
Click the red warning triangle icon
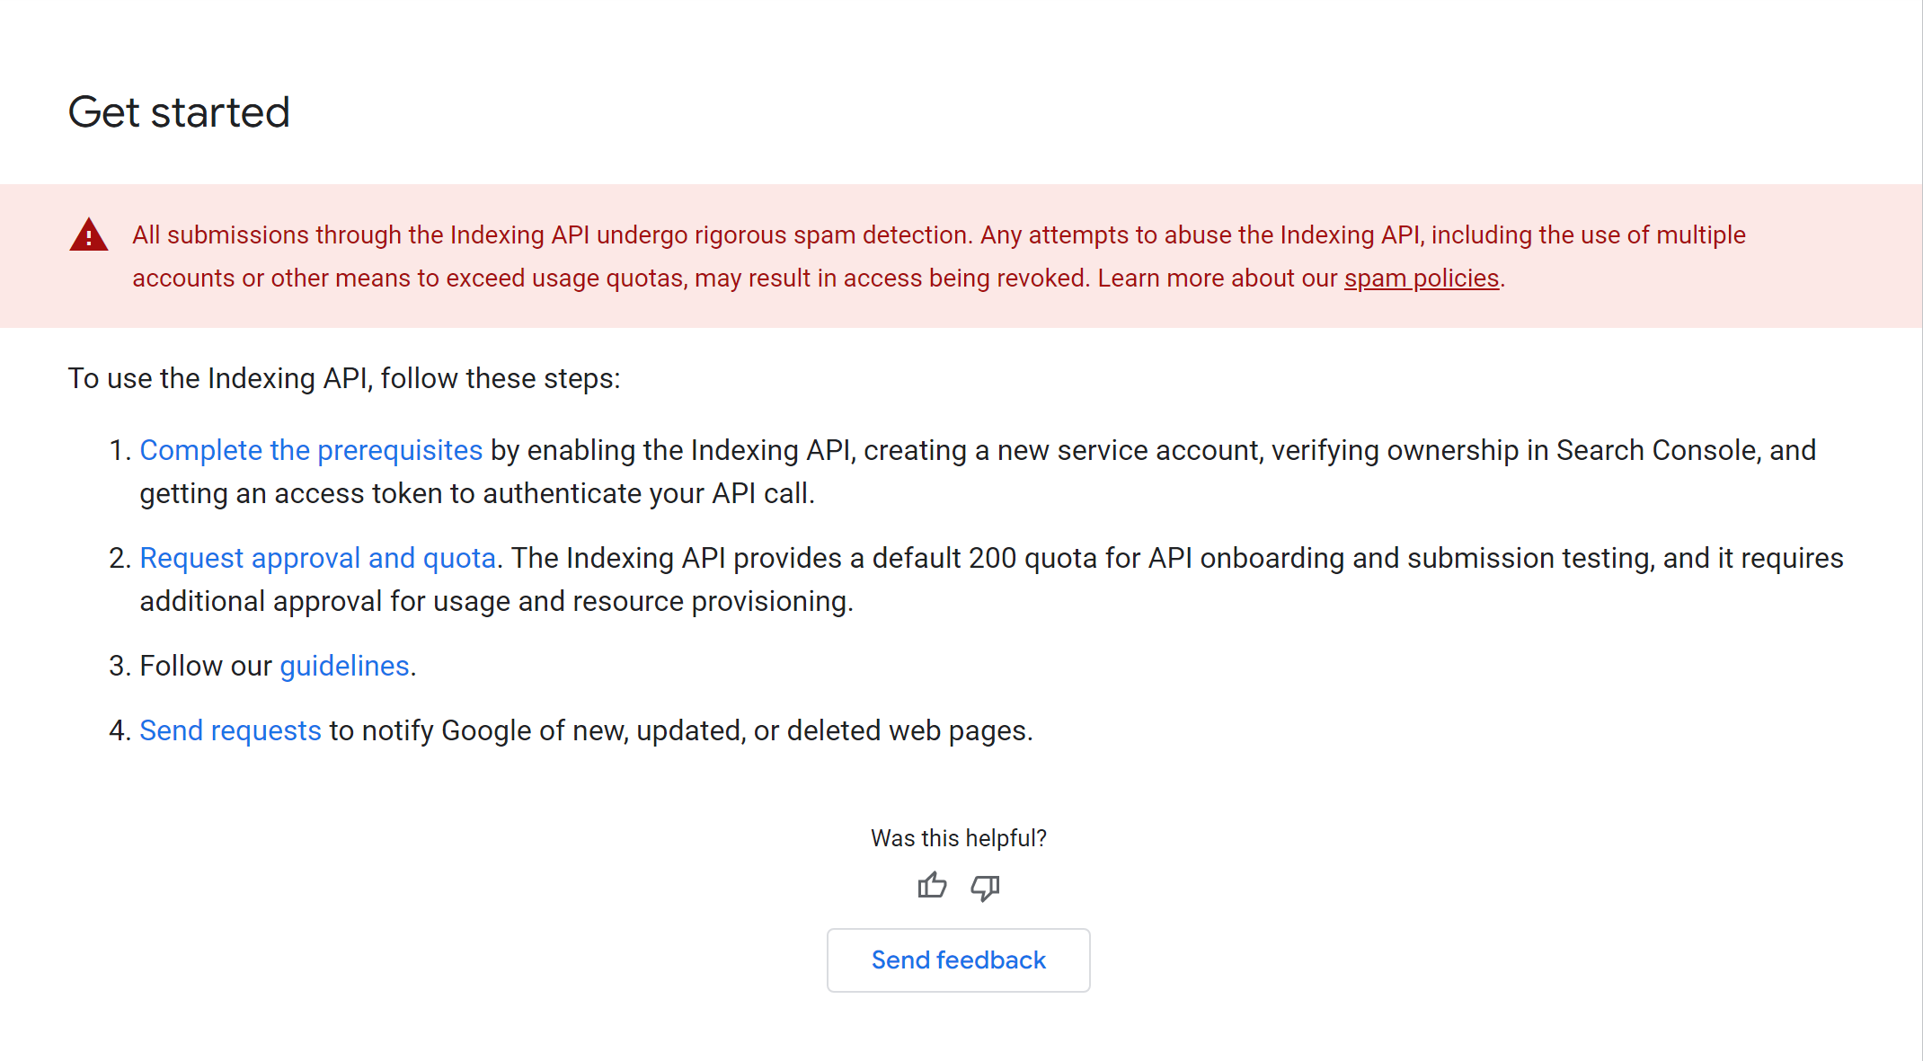[x=88, y=235]
